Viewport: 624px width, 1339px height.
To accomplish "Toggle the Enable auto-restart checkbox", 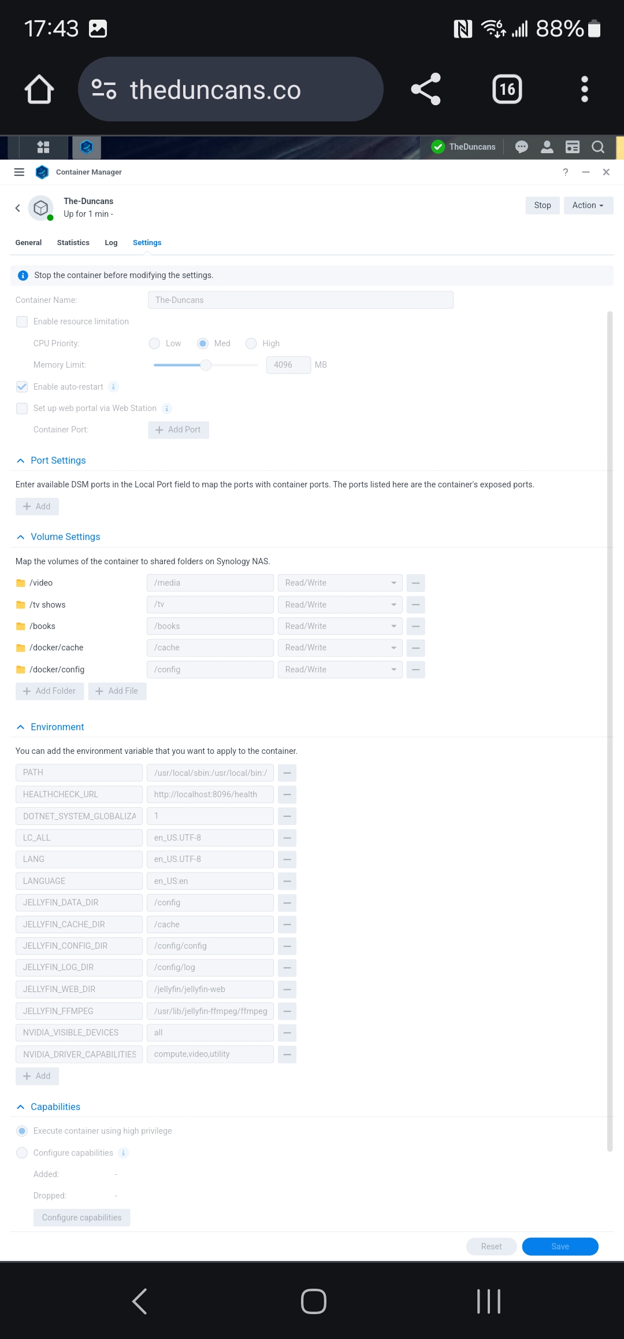I will coord(22,387).
